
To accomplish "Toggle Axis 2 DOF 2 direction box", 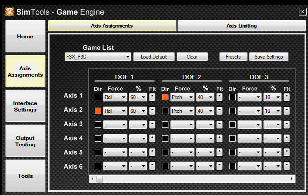I will tap(165, 111).
